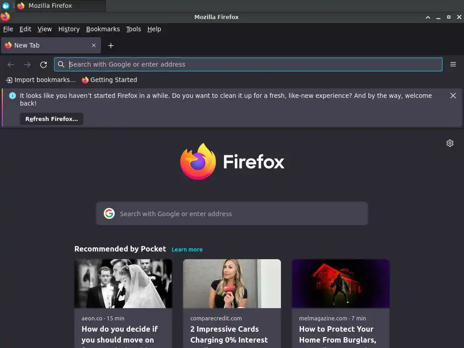
Task: Open the melmagazine.com burglar thumbnail
Action: coord(341,284)
